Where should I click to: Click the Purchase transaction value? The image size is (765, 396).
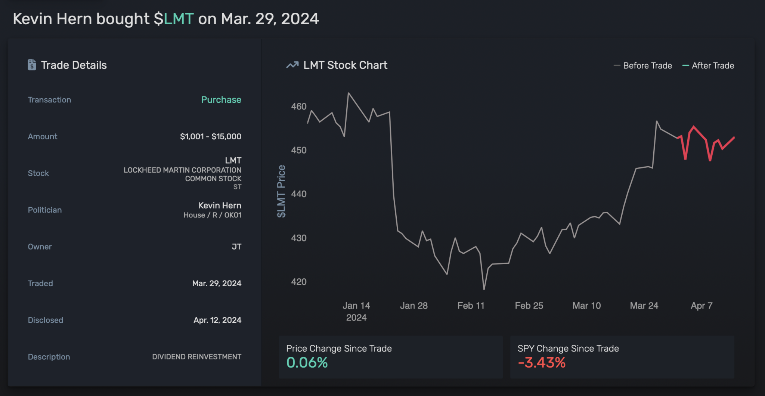(221, 100)
